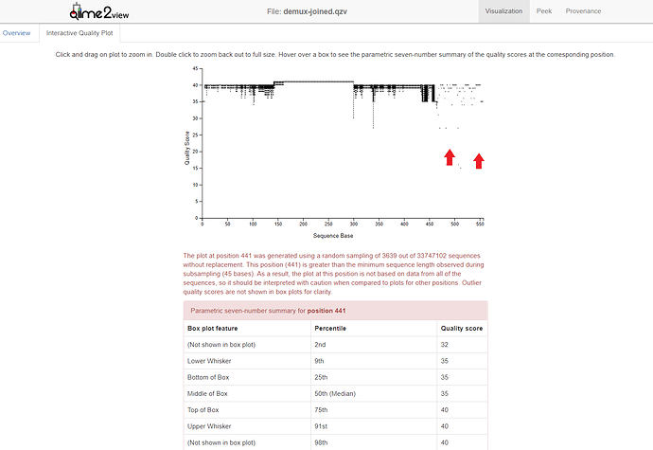The height and width of the screenshot is (450, 653).
Task: Select the Lower Whisker table row
Action: click(335, 361)
